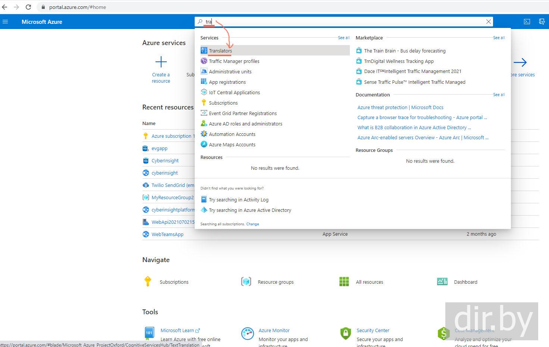Open the Resource groups navigate icon
The width and height of the screenshot is (549, 347).
(246, 282)
